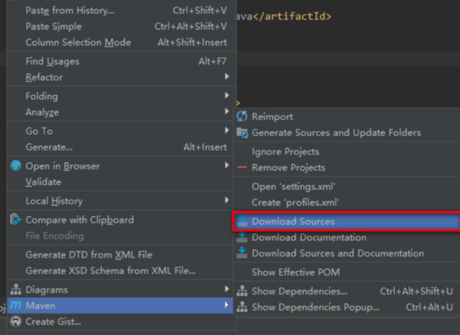Image resolution: width=460 pixels, height=335 pixels.
Task: Expand the Local History submenu arrow
Action: point(227,200)
